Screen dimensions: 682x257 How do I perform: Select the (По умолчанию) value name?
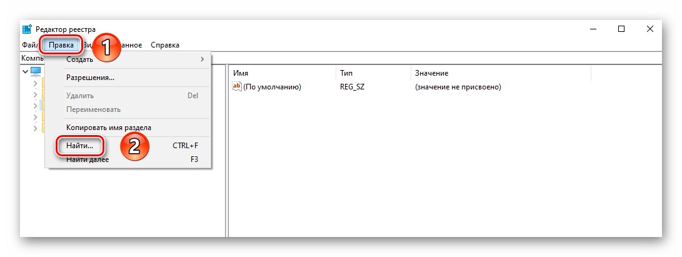click(x=273, y=87)
